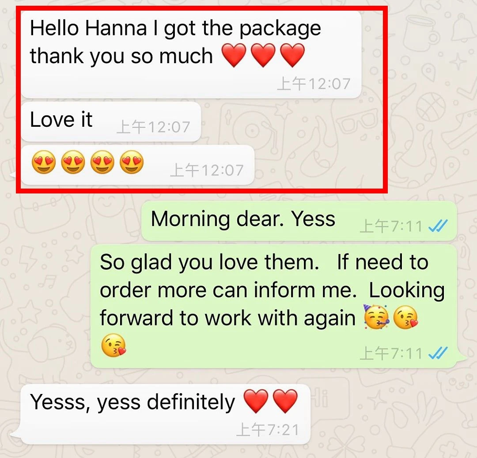Click the first red heart after 'definitely'
This screenshot has width=477, height=458.
(256, 401)
